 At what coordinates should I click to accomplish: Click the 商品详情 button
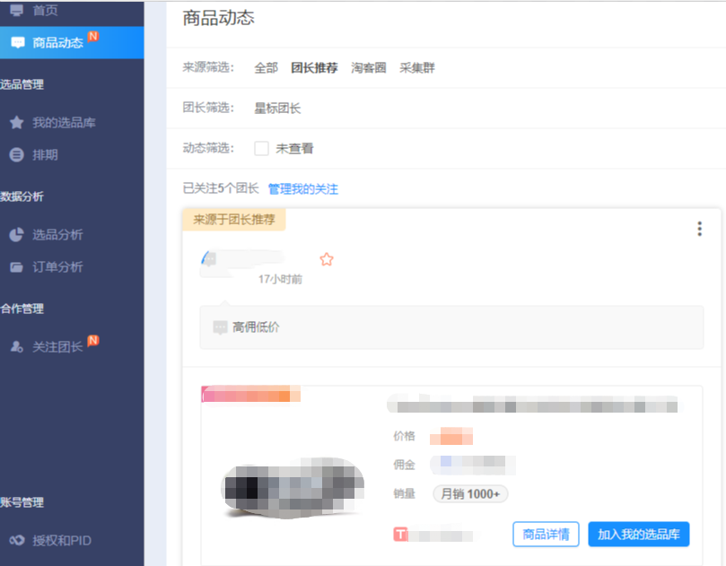click(x=546, y=535)
